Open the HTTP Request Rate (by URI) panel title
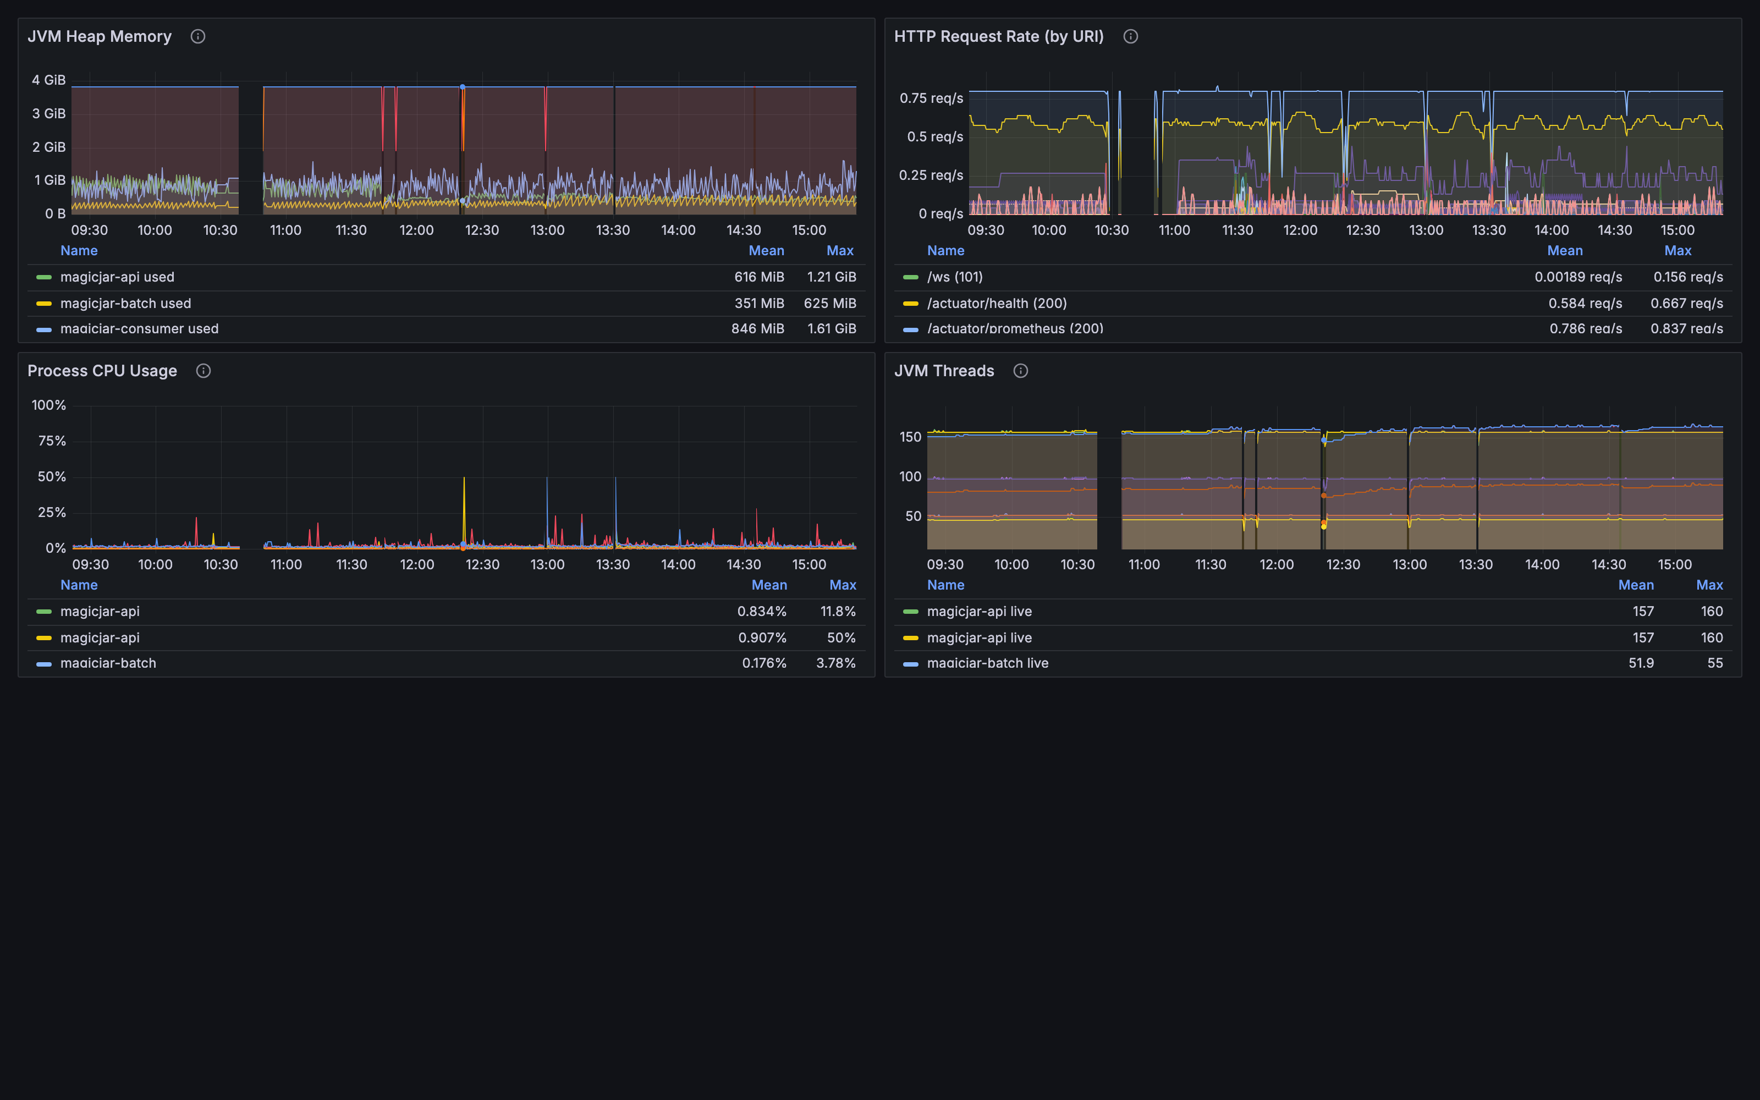 pos(999,36)
